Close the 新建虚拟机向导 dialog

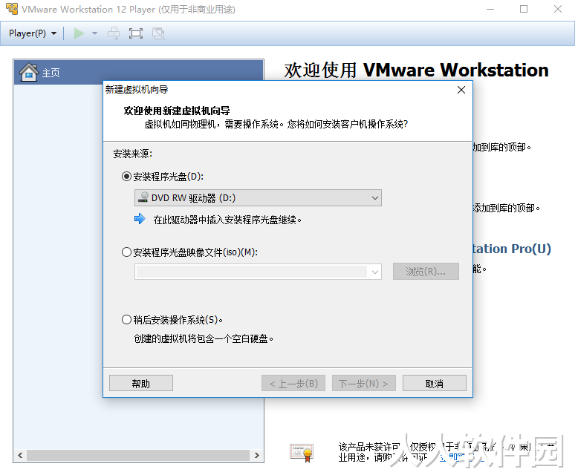[x=461, y=90]
